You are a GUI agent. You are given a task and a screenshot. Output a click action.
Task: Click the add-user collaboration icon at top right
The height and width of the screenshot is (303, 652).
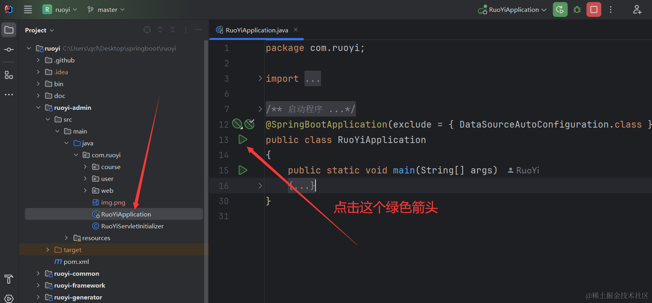pyautogui.click(x=637, y=10)
